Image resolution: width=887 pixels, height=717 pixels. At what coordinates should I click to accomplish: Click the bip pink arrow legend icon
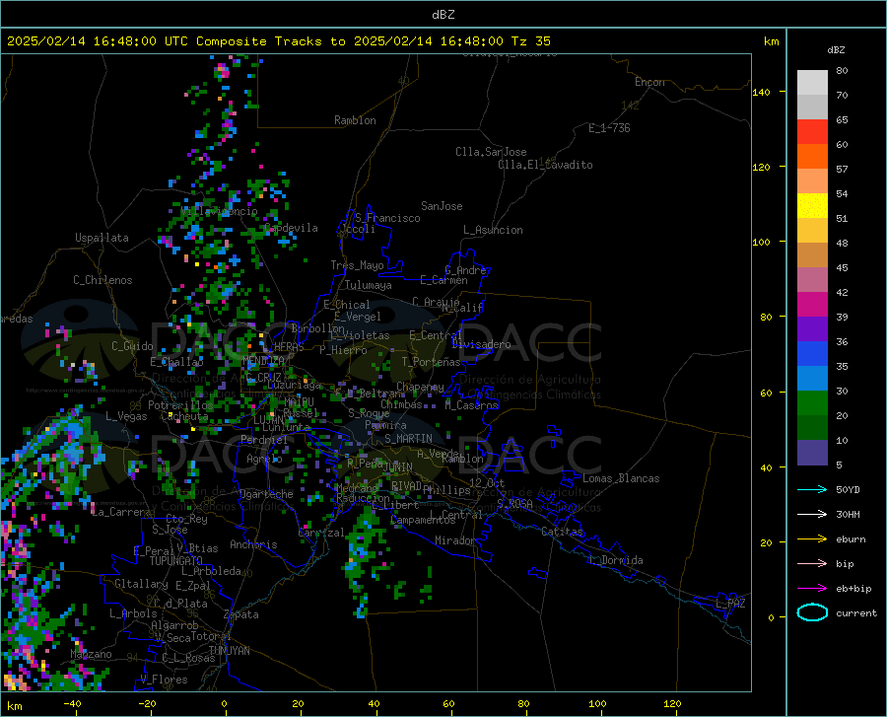(x=812, y=564)
